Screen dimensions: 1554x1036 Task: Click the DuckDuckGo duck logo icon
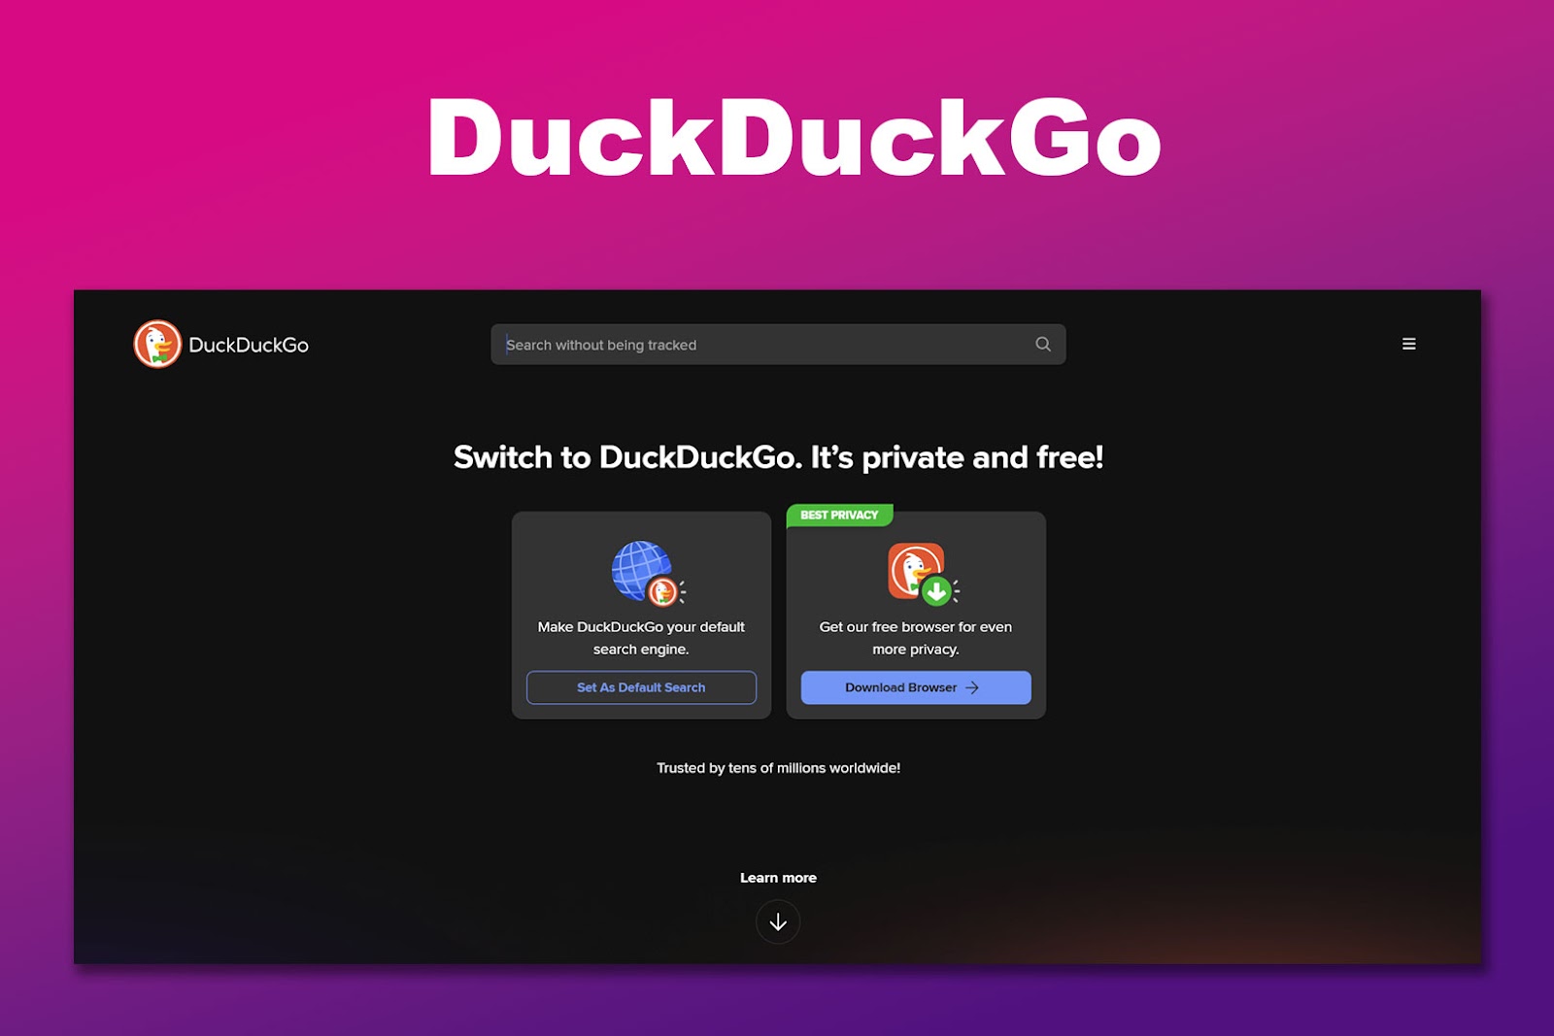click(157, 344)
